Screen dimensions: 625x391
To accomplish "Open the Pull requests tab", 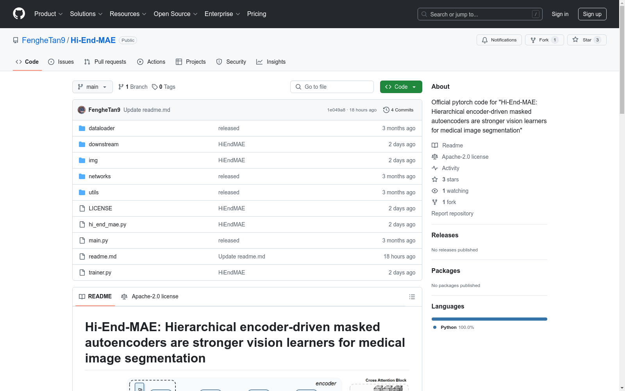I will (105, 62).
